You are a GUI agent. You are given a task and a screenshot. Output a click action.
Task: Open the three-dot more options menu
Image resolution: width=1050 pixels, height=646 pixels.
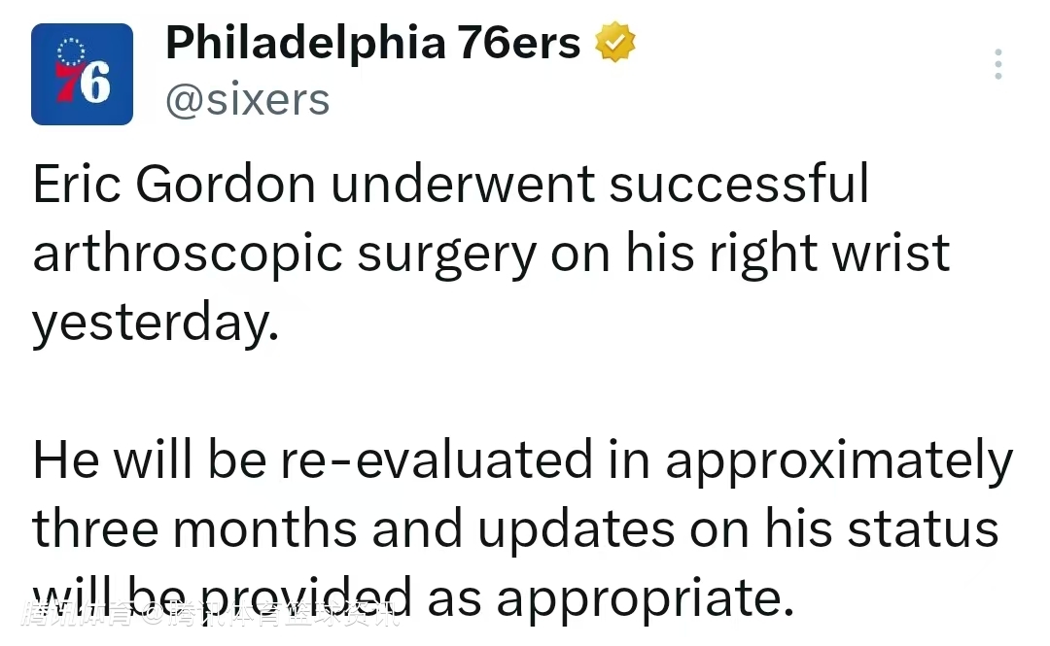pyautogui.click(x=997, y=64)
